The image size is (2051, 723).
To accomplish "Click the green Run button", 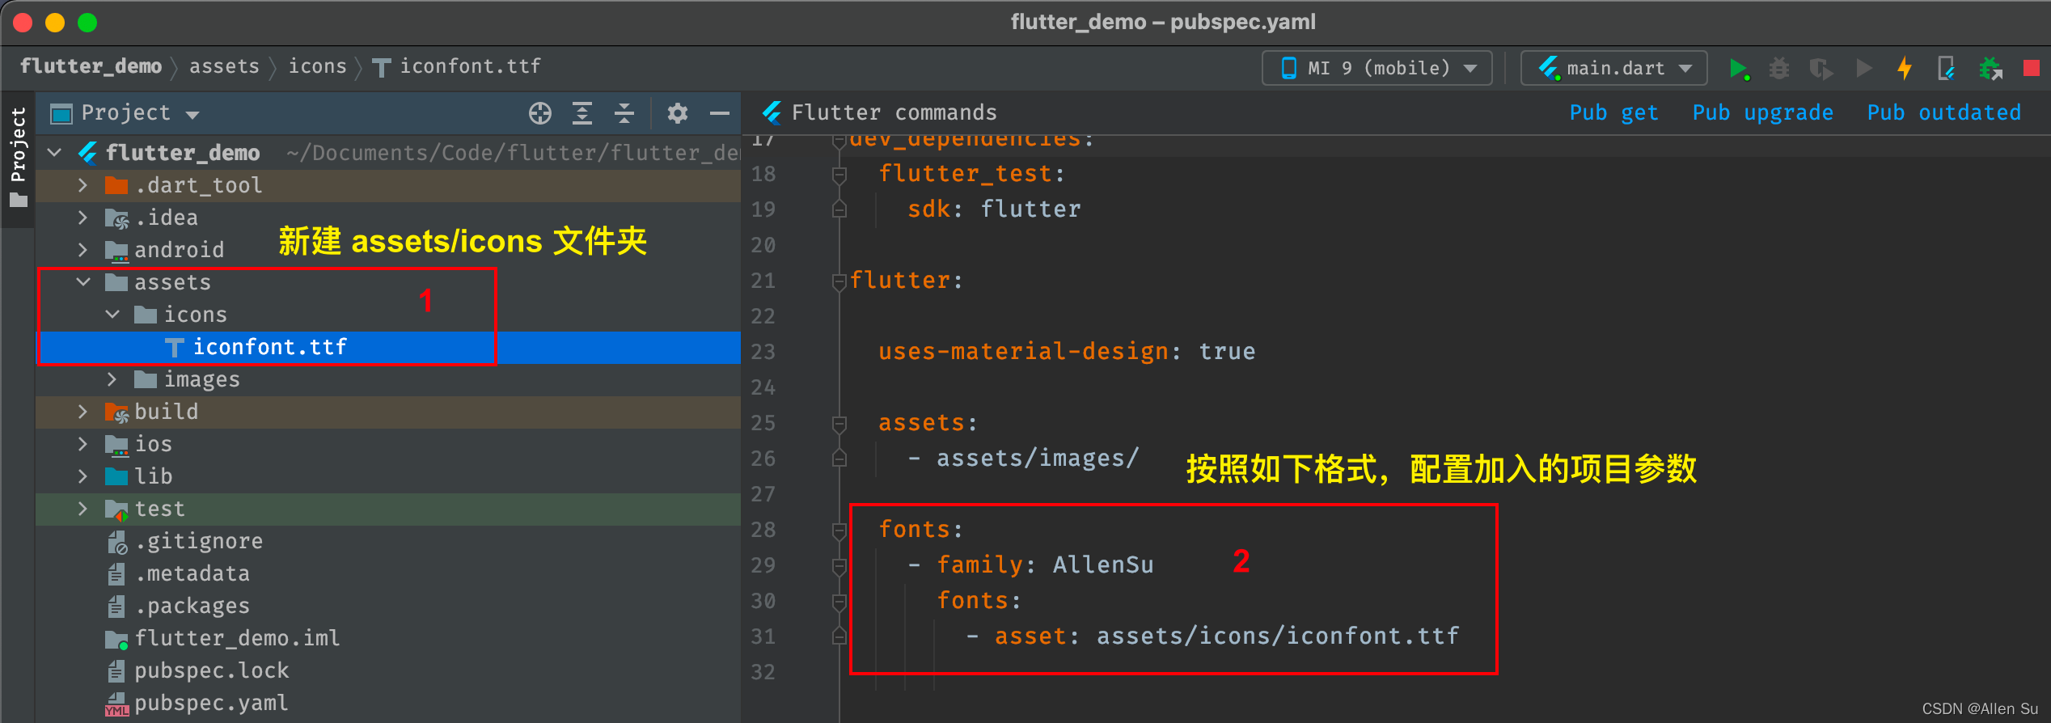I will click(1738, 69).
